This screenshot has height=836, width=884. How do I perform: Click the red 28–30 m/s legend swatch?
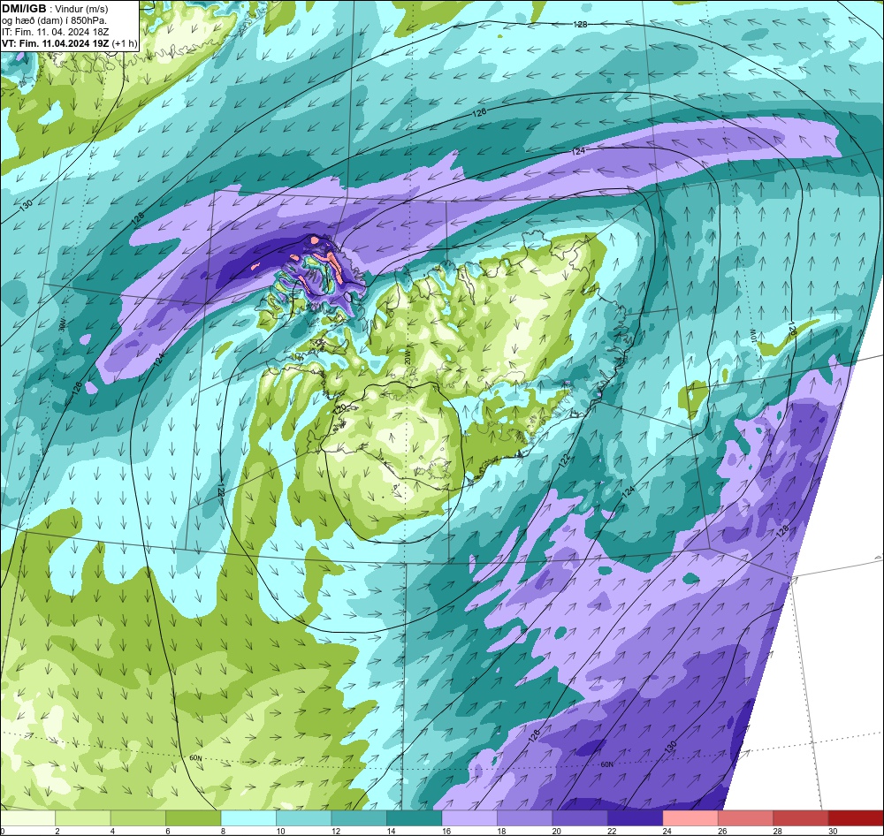(x=801, y=818)
